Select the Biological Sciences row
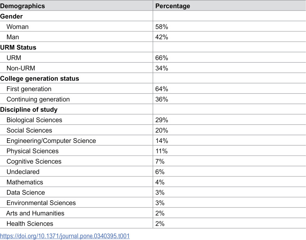 [153, 120]
